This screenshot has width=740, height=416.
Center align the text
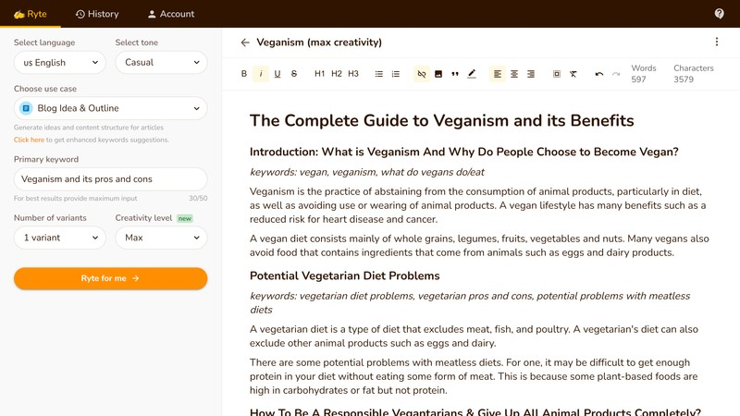point(514,74)
